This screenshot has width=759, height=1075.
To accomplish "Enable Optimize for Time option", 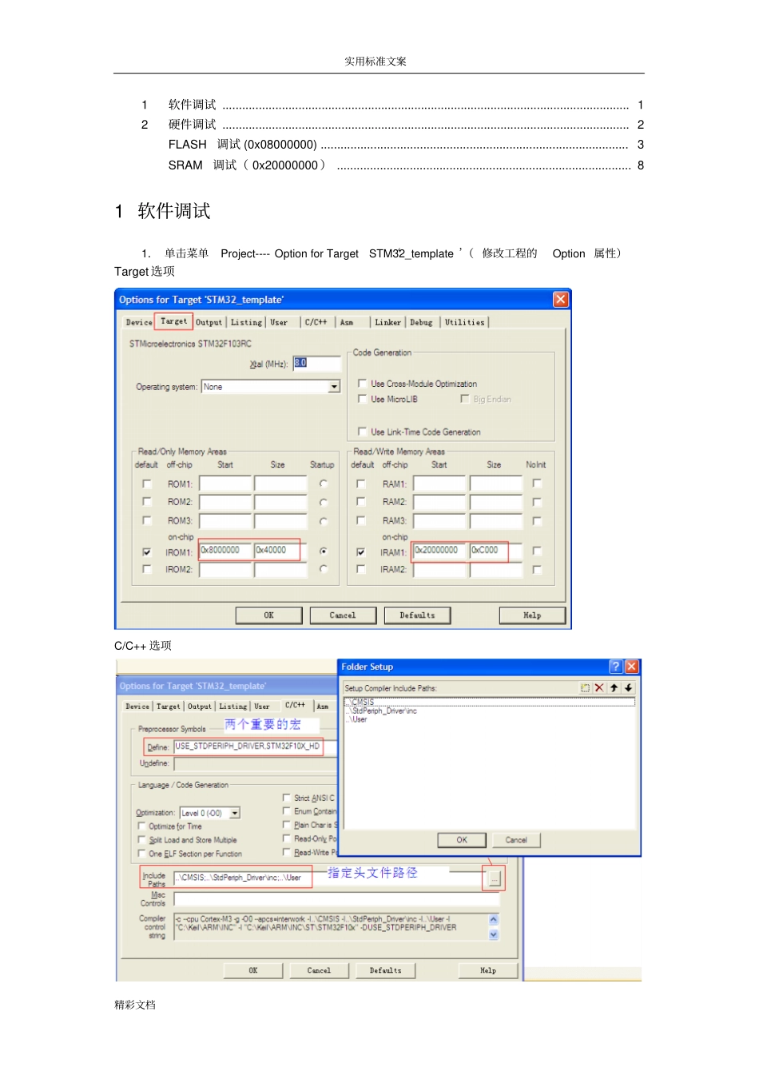I will pos(141,826).
